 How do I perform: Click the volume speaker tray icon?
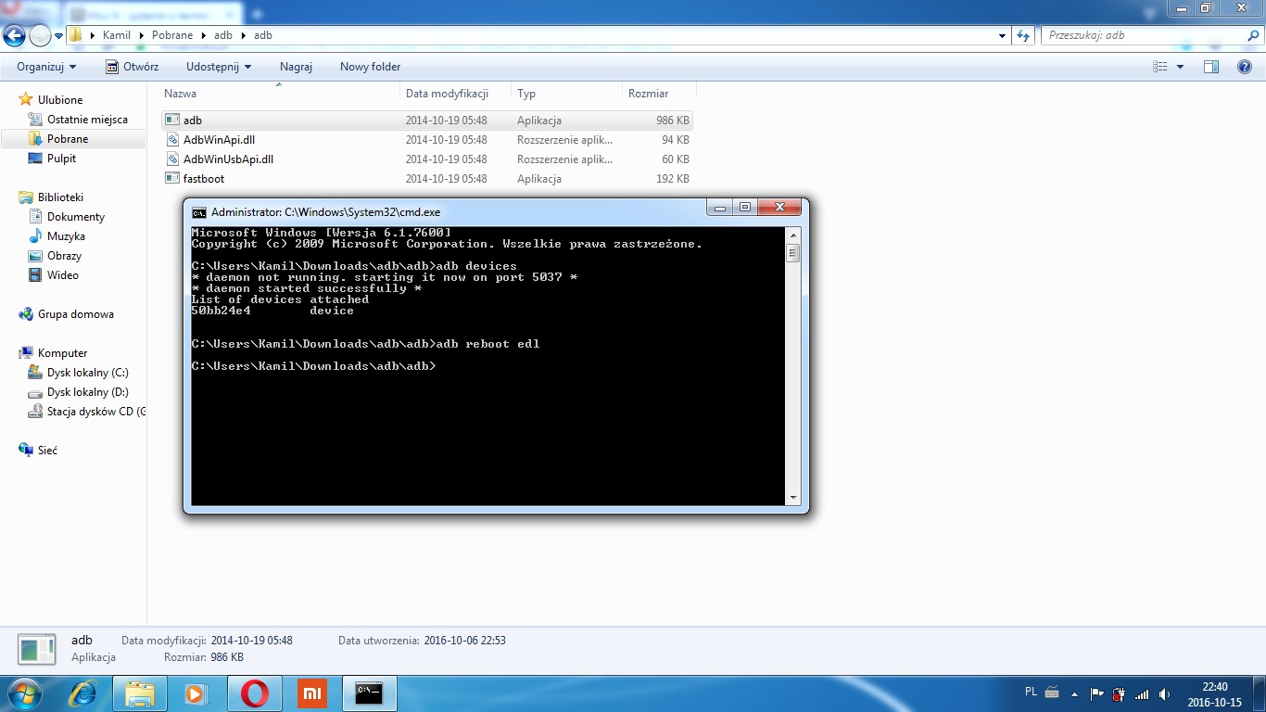pos(1164,693)
